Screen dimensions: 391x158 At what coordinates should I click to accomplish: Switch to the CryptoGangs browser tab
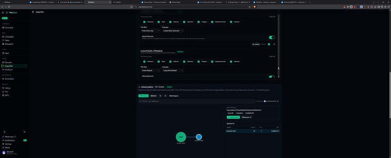(42, 2)
